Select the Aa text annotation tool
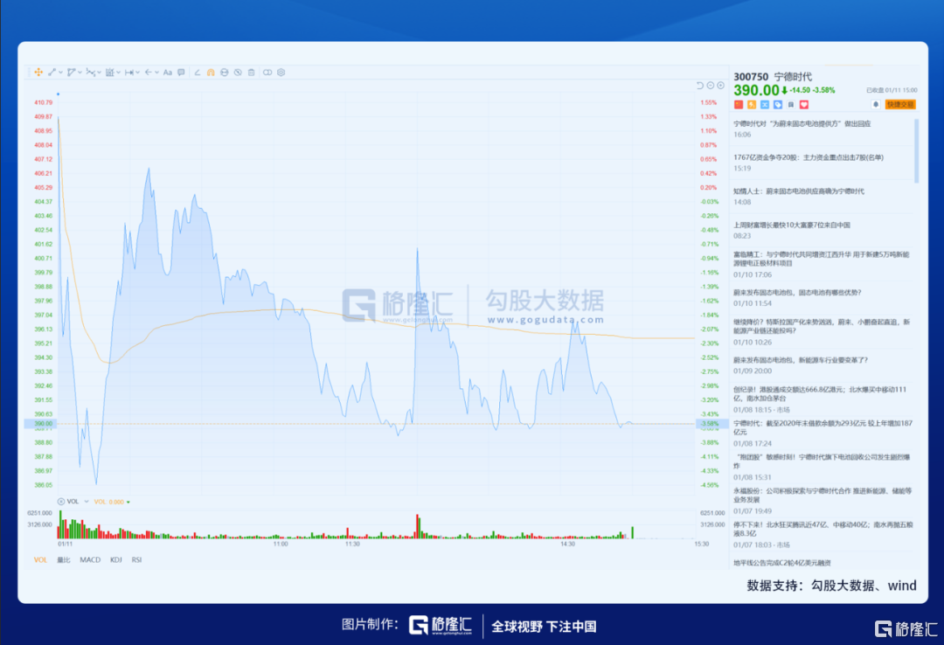 (167, 73)
